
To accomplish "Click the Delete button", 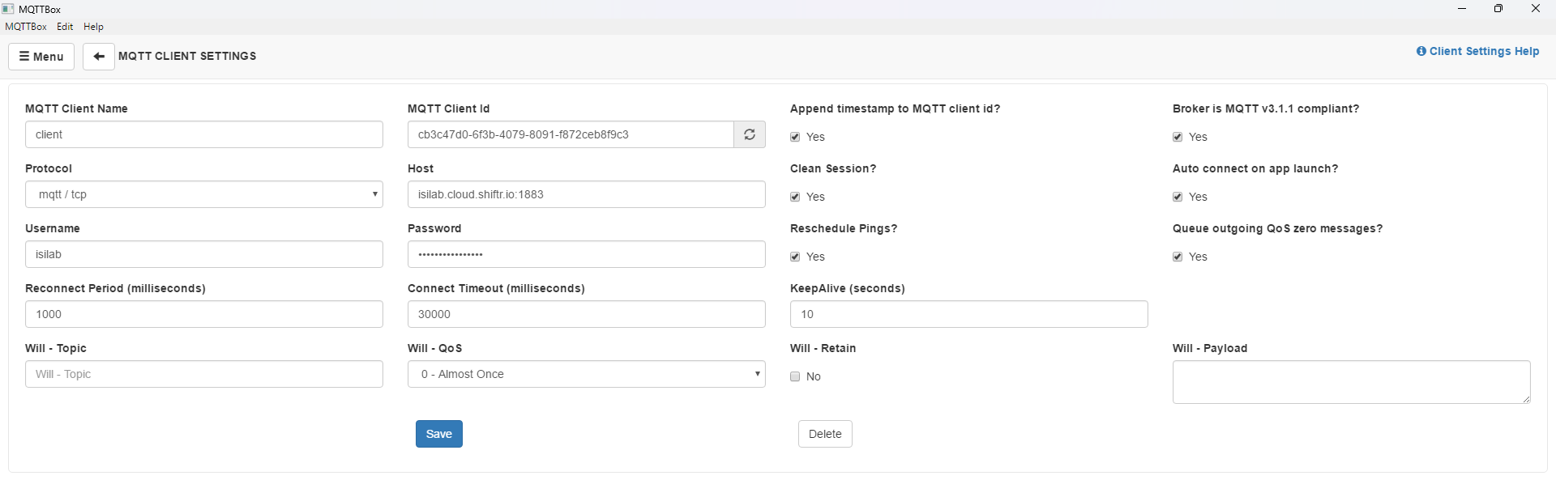I will click(825, 434).
